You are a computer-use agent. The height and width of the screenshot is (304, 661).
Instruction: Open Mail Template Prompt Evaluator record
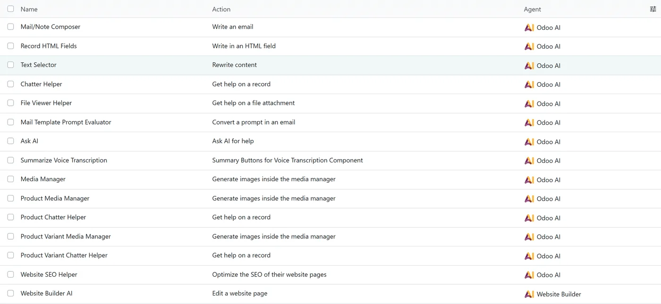(x=66, y=122)
